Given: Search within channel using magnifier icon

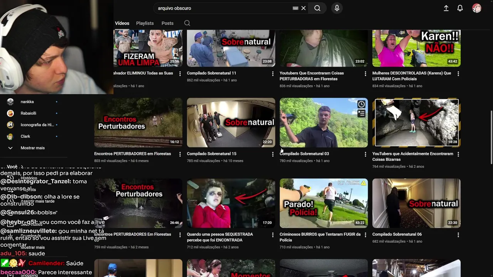Looking at the screenshot, I should [x=187, y=23].
